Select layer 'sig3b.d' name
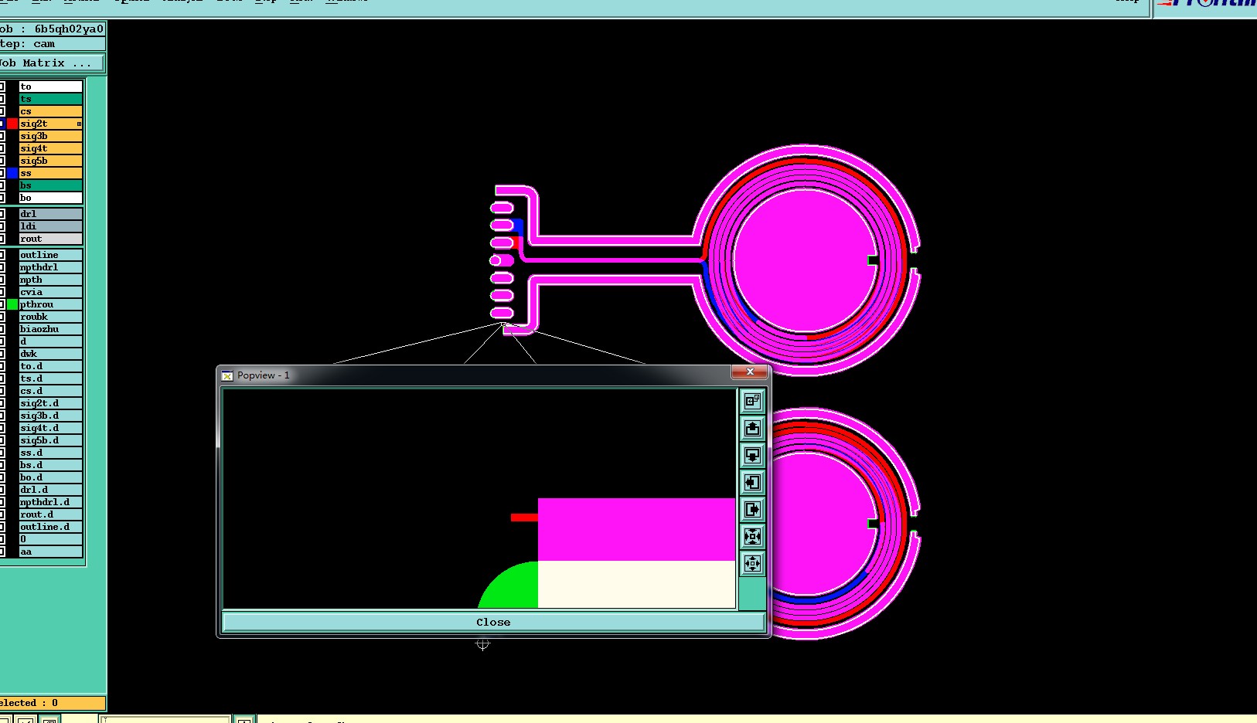This screenshot has height=723, width=1257. (x=50, y=416)
